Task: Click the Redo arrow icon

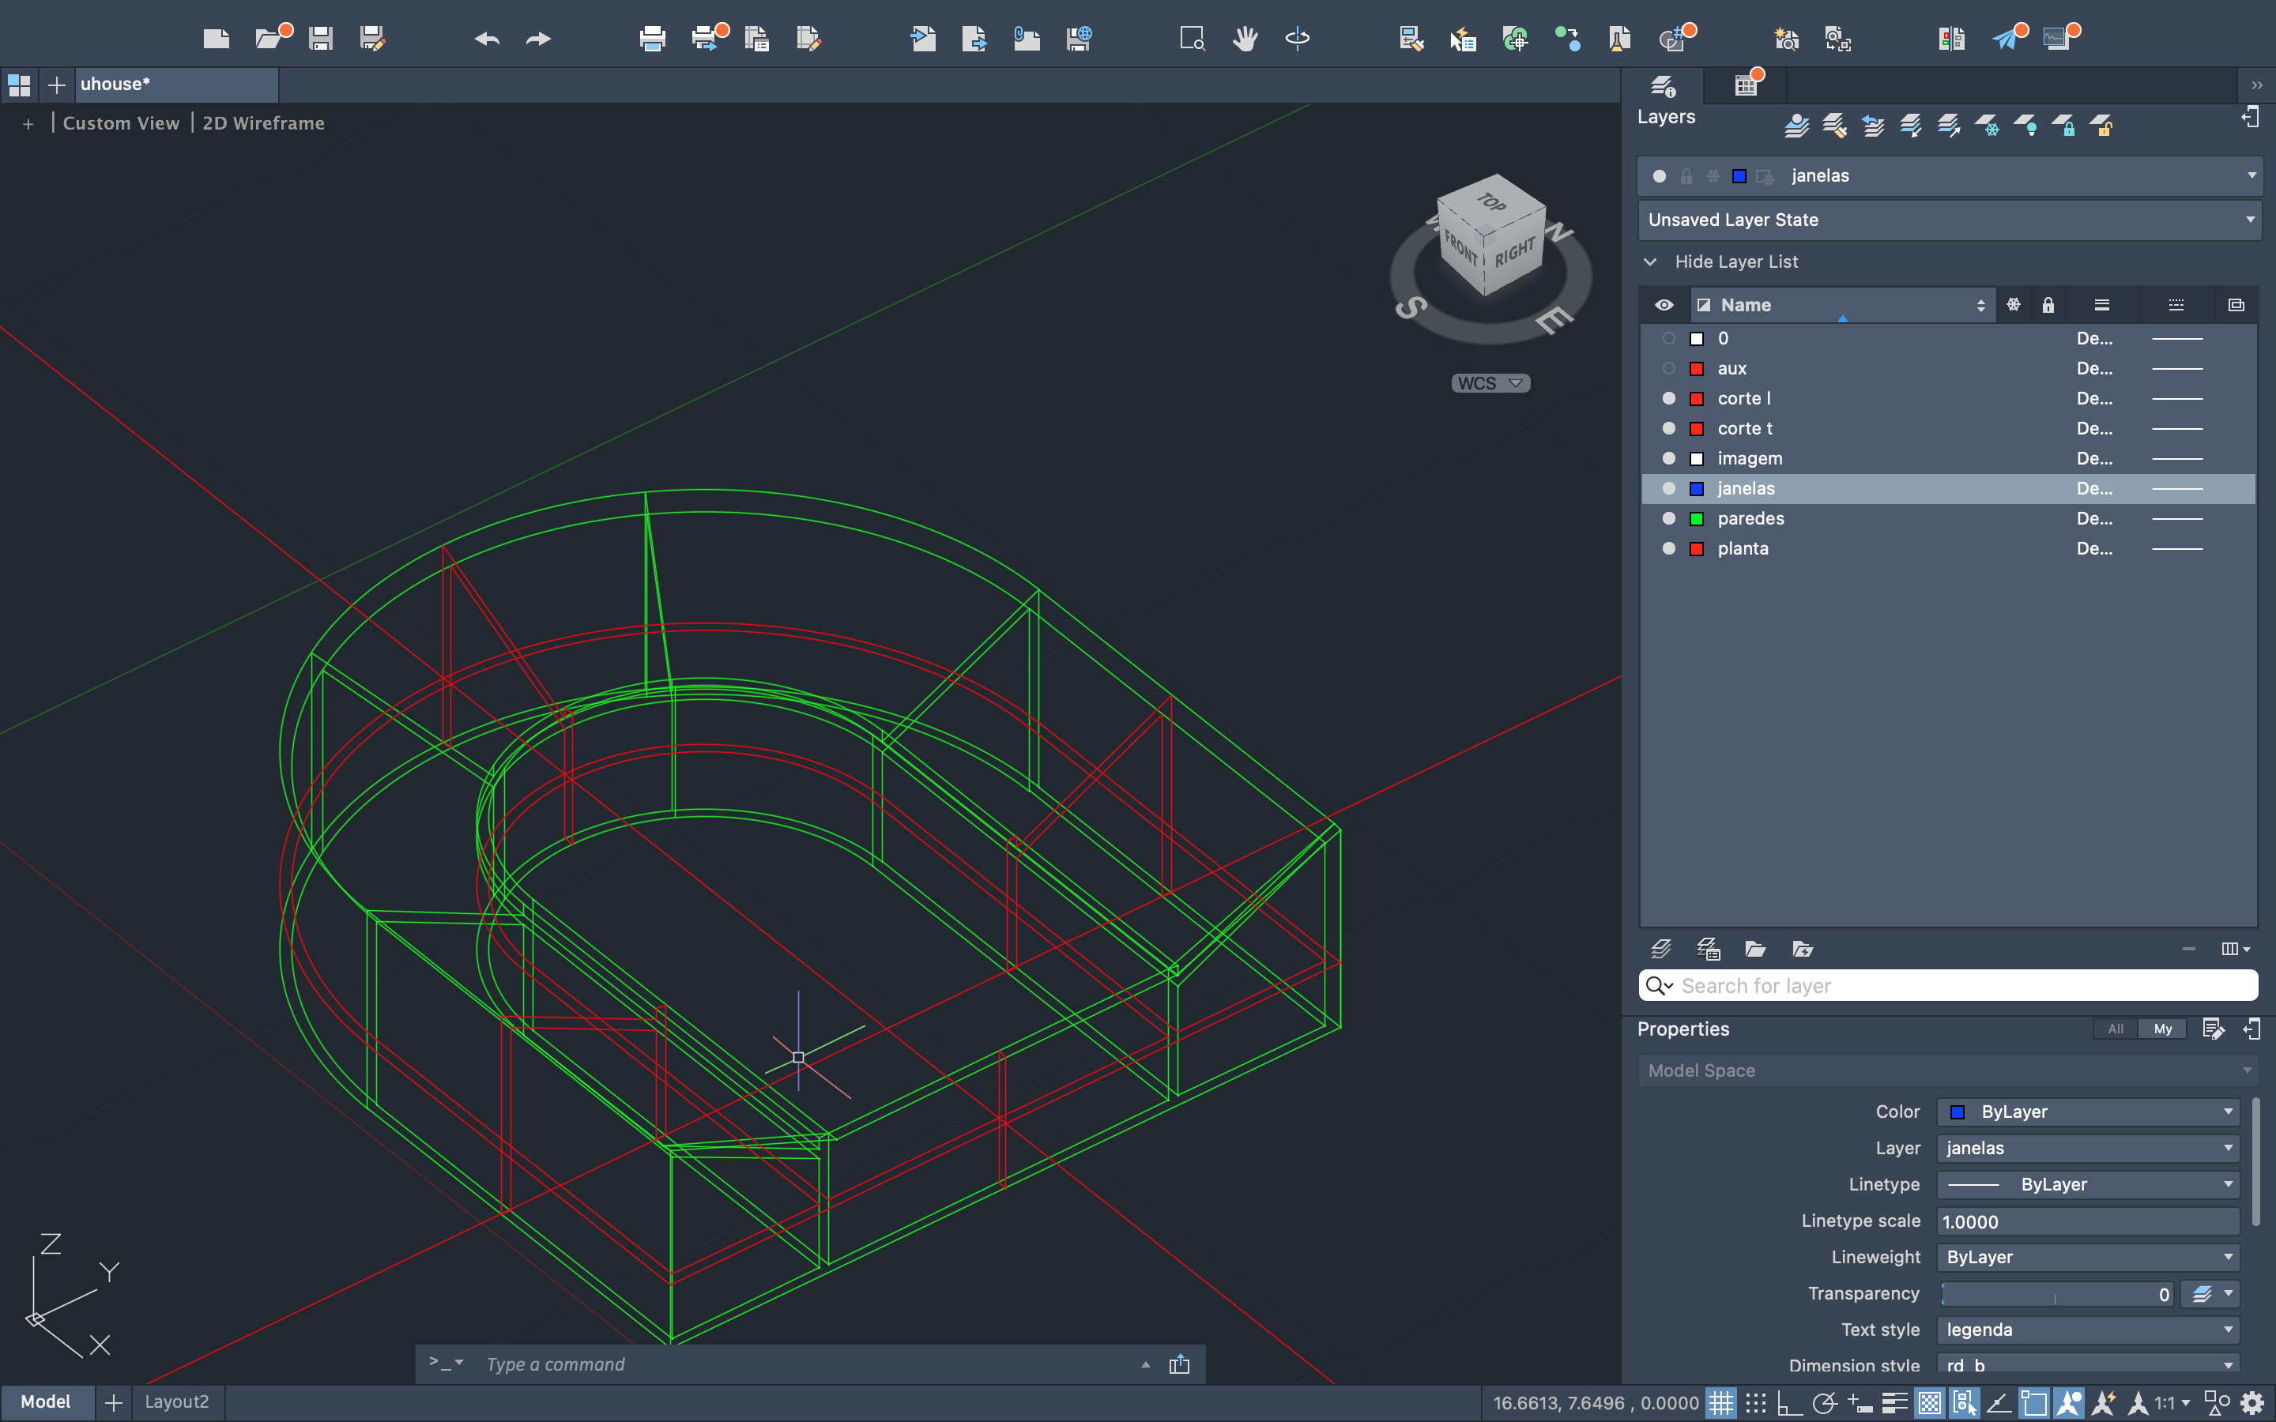Action: coord(538,39)
